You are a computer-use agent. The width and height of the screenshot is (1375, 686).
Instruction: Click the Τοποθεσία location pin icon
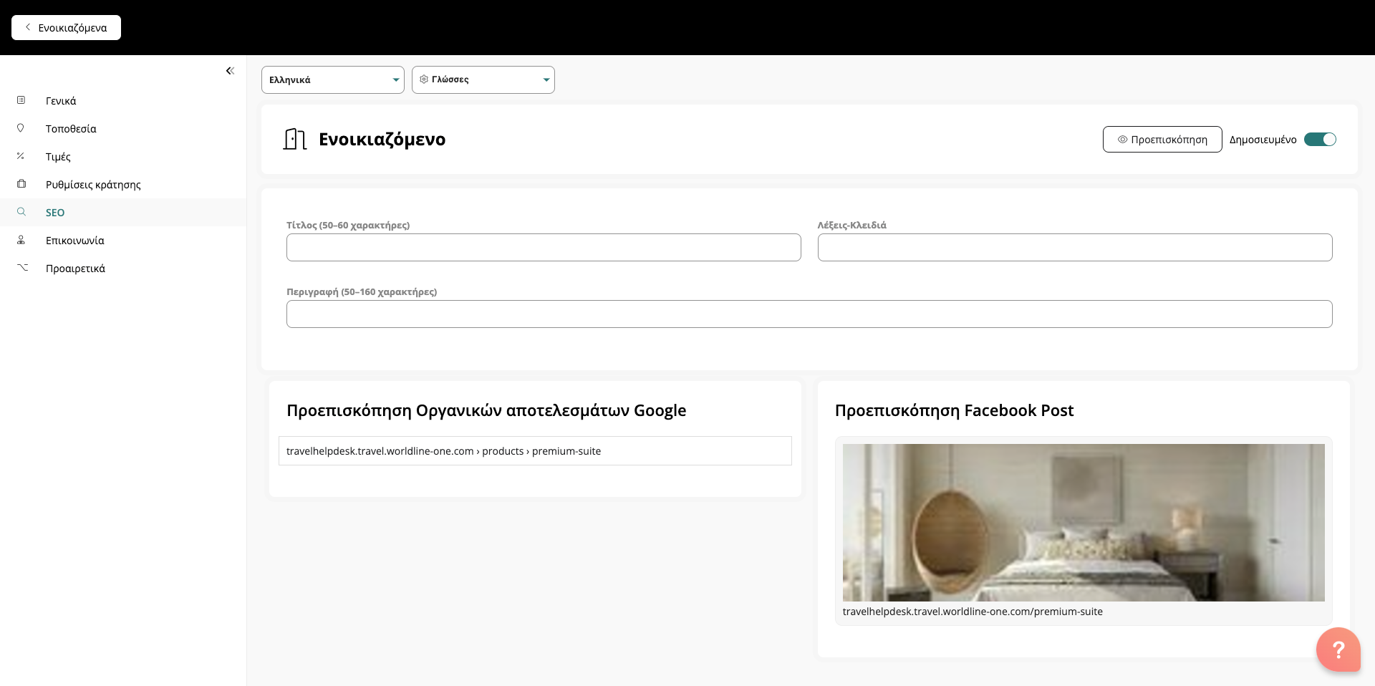21,128
